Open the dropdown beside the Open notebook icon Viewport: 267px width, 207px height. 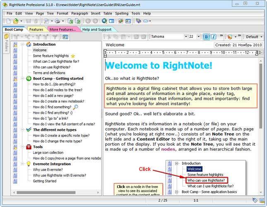coord(21,21)
